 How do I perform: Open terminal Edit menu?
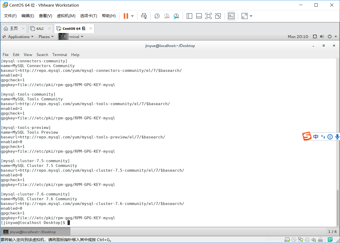[x=16, y=55]
